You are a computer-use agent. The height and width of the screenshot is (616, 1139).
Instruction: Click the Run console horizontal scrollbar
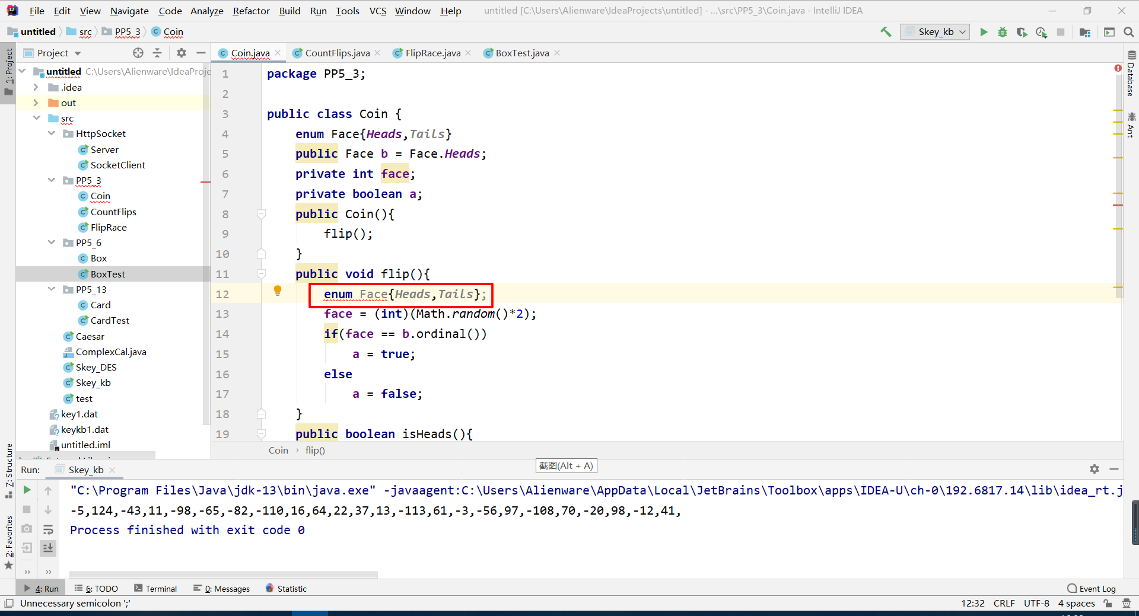tap(224, 574)
